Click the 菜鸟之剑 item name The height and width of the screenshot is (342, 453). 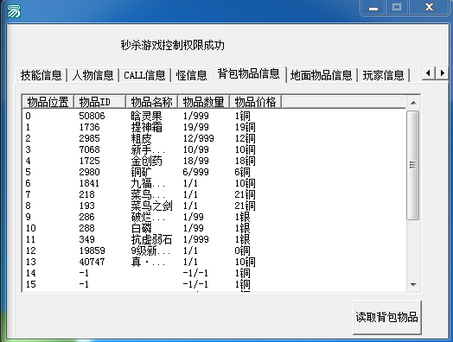(x=151, y=206)
